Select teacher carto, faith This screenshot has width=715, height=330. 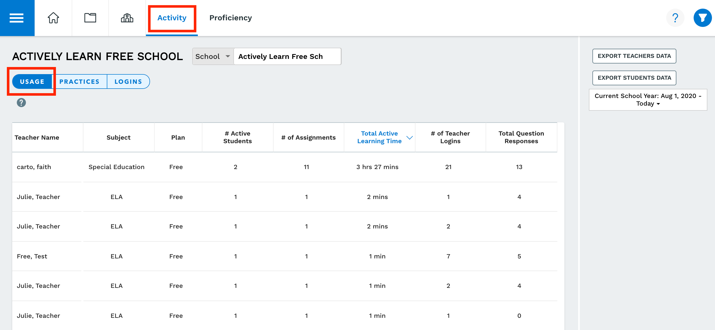click(34, 167)
